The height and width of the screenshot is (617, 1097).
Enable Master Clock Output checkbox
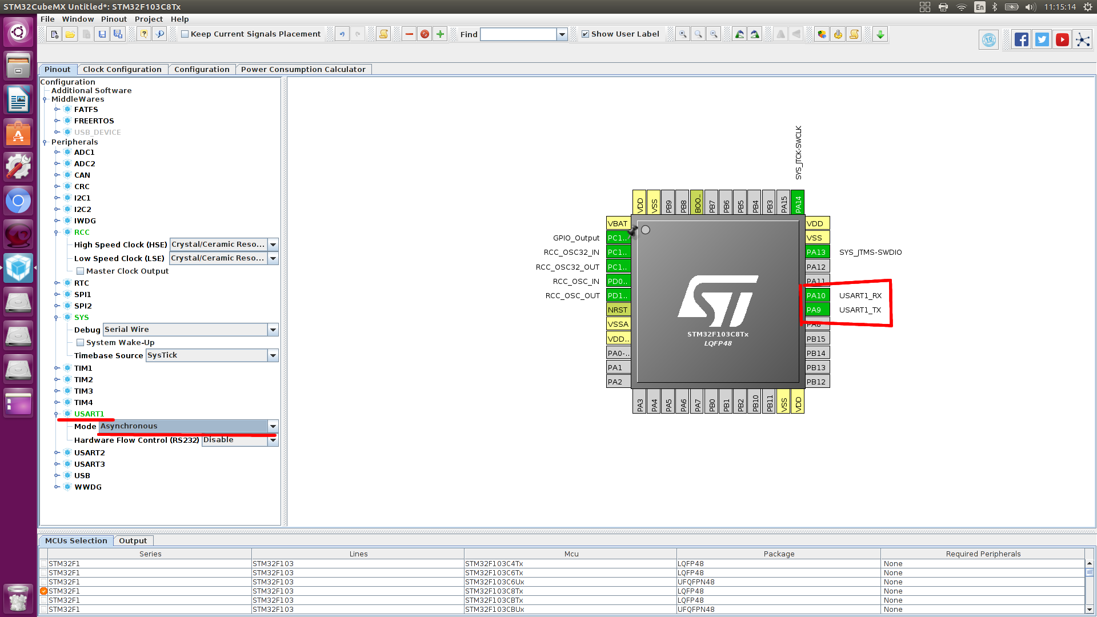click(81, 271)
